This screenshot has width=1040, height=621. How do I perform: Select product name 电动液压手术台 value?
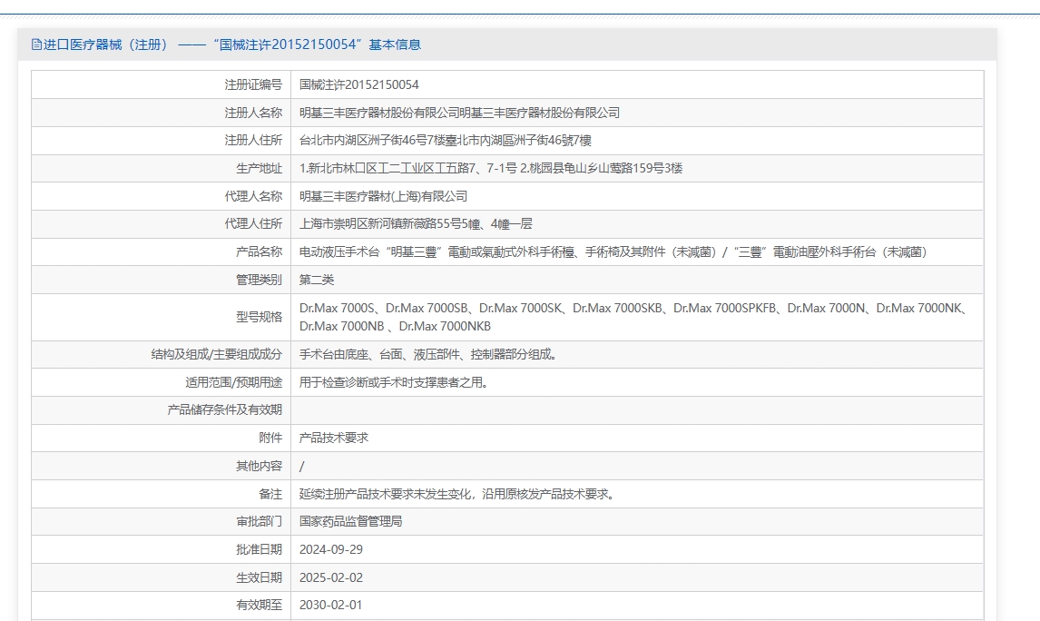coord(613,252)
